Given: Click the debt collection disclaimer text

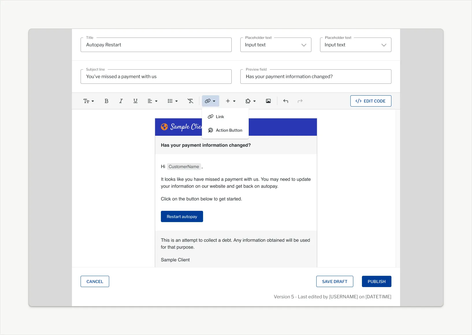Looking at the screenshot, I should pyautogui.click(x=235, y=244).
